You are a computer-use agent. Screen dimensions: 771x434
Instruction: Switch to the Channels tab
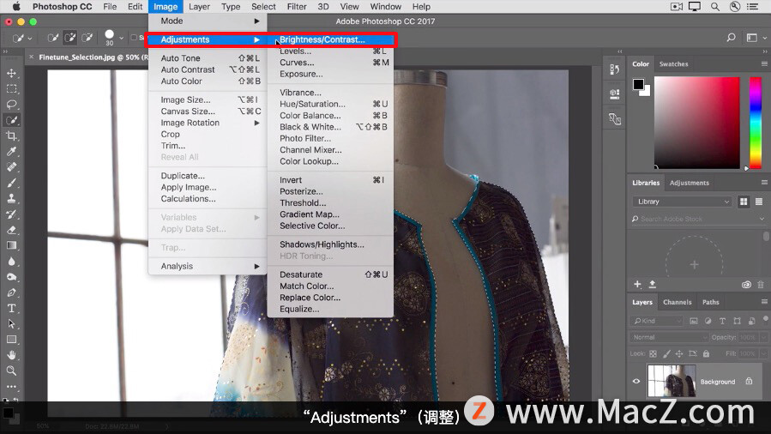click(x=677, y=302)
